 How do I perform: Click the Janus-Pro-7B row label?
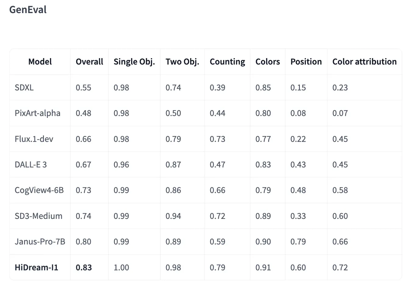coord(40,242)
